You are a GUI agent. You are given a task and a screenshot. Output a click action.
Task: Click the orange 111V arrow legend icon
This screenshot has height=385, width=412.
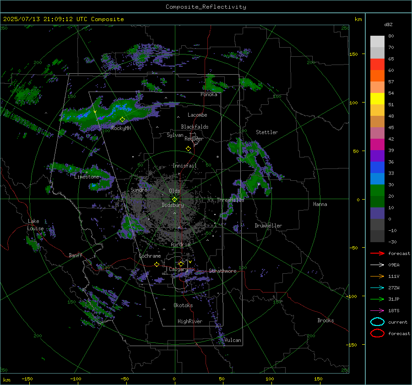pos(377,276)
